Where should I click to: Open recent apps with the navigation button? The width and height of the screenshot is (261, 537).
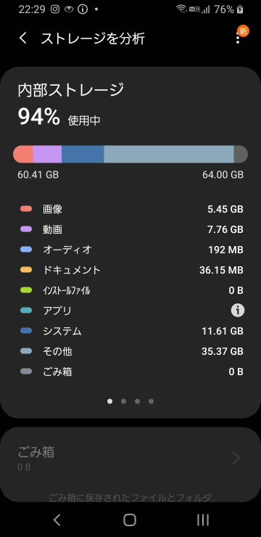[203, 520]
